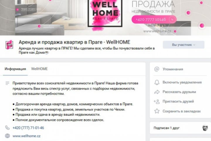Toggle Сохранить в закладках
This screenshot has width=211, height=141.
tap(181, 111)
